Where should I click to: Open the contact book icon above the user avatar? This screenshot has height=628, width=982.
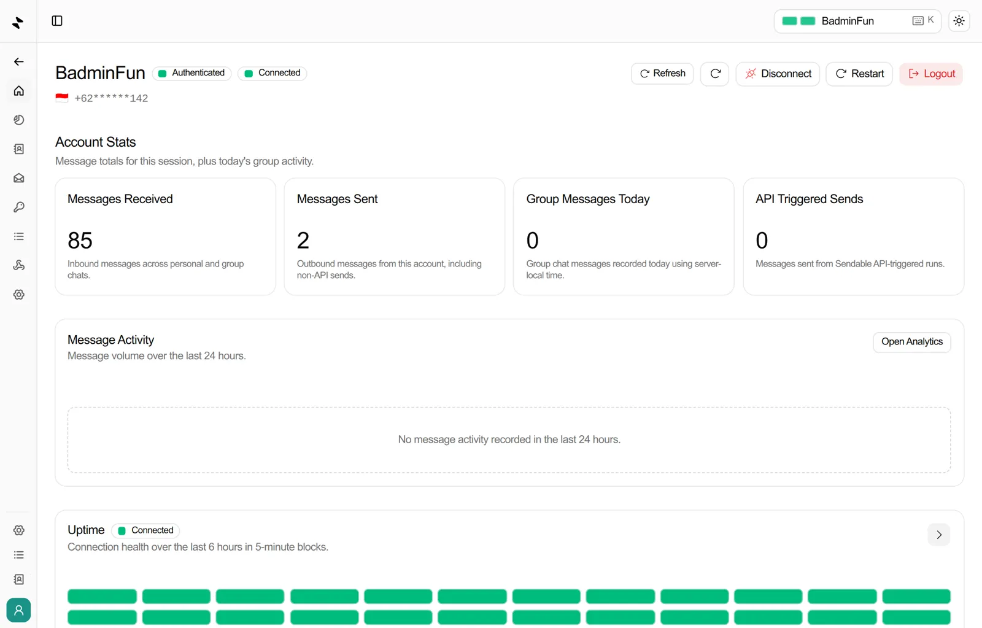(19, 580)
